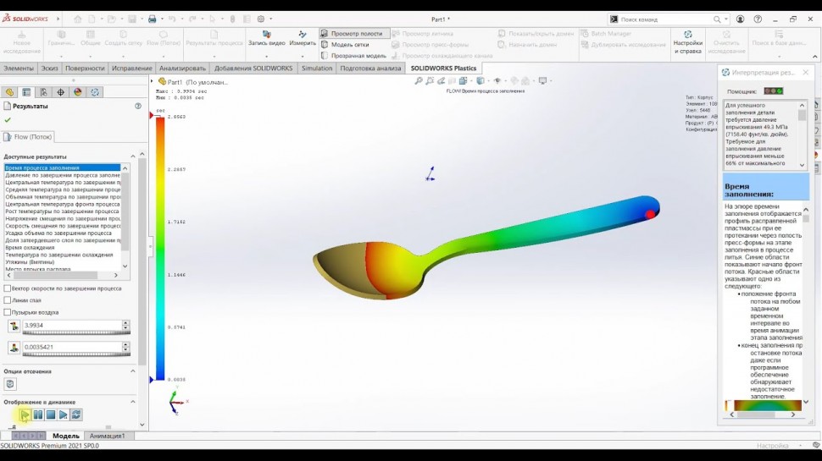Viewport: 822px width, 461px height.
Task: Stop the animation playback
Action: [51, 414]
